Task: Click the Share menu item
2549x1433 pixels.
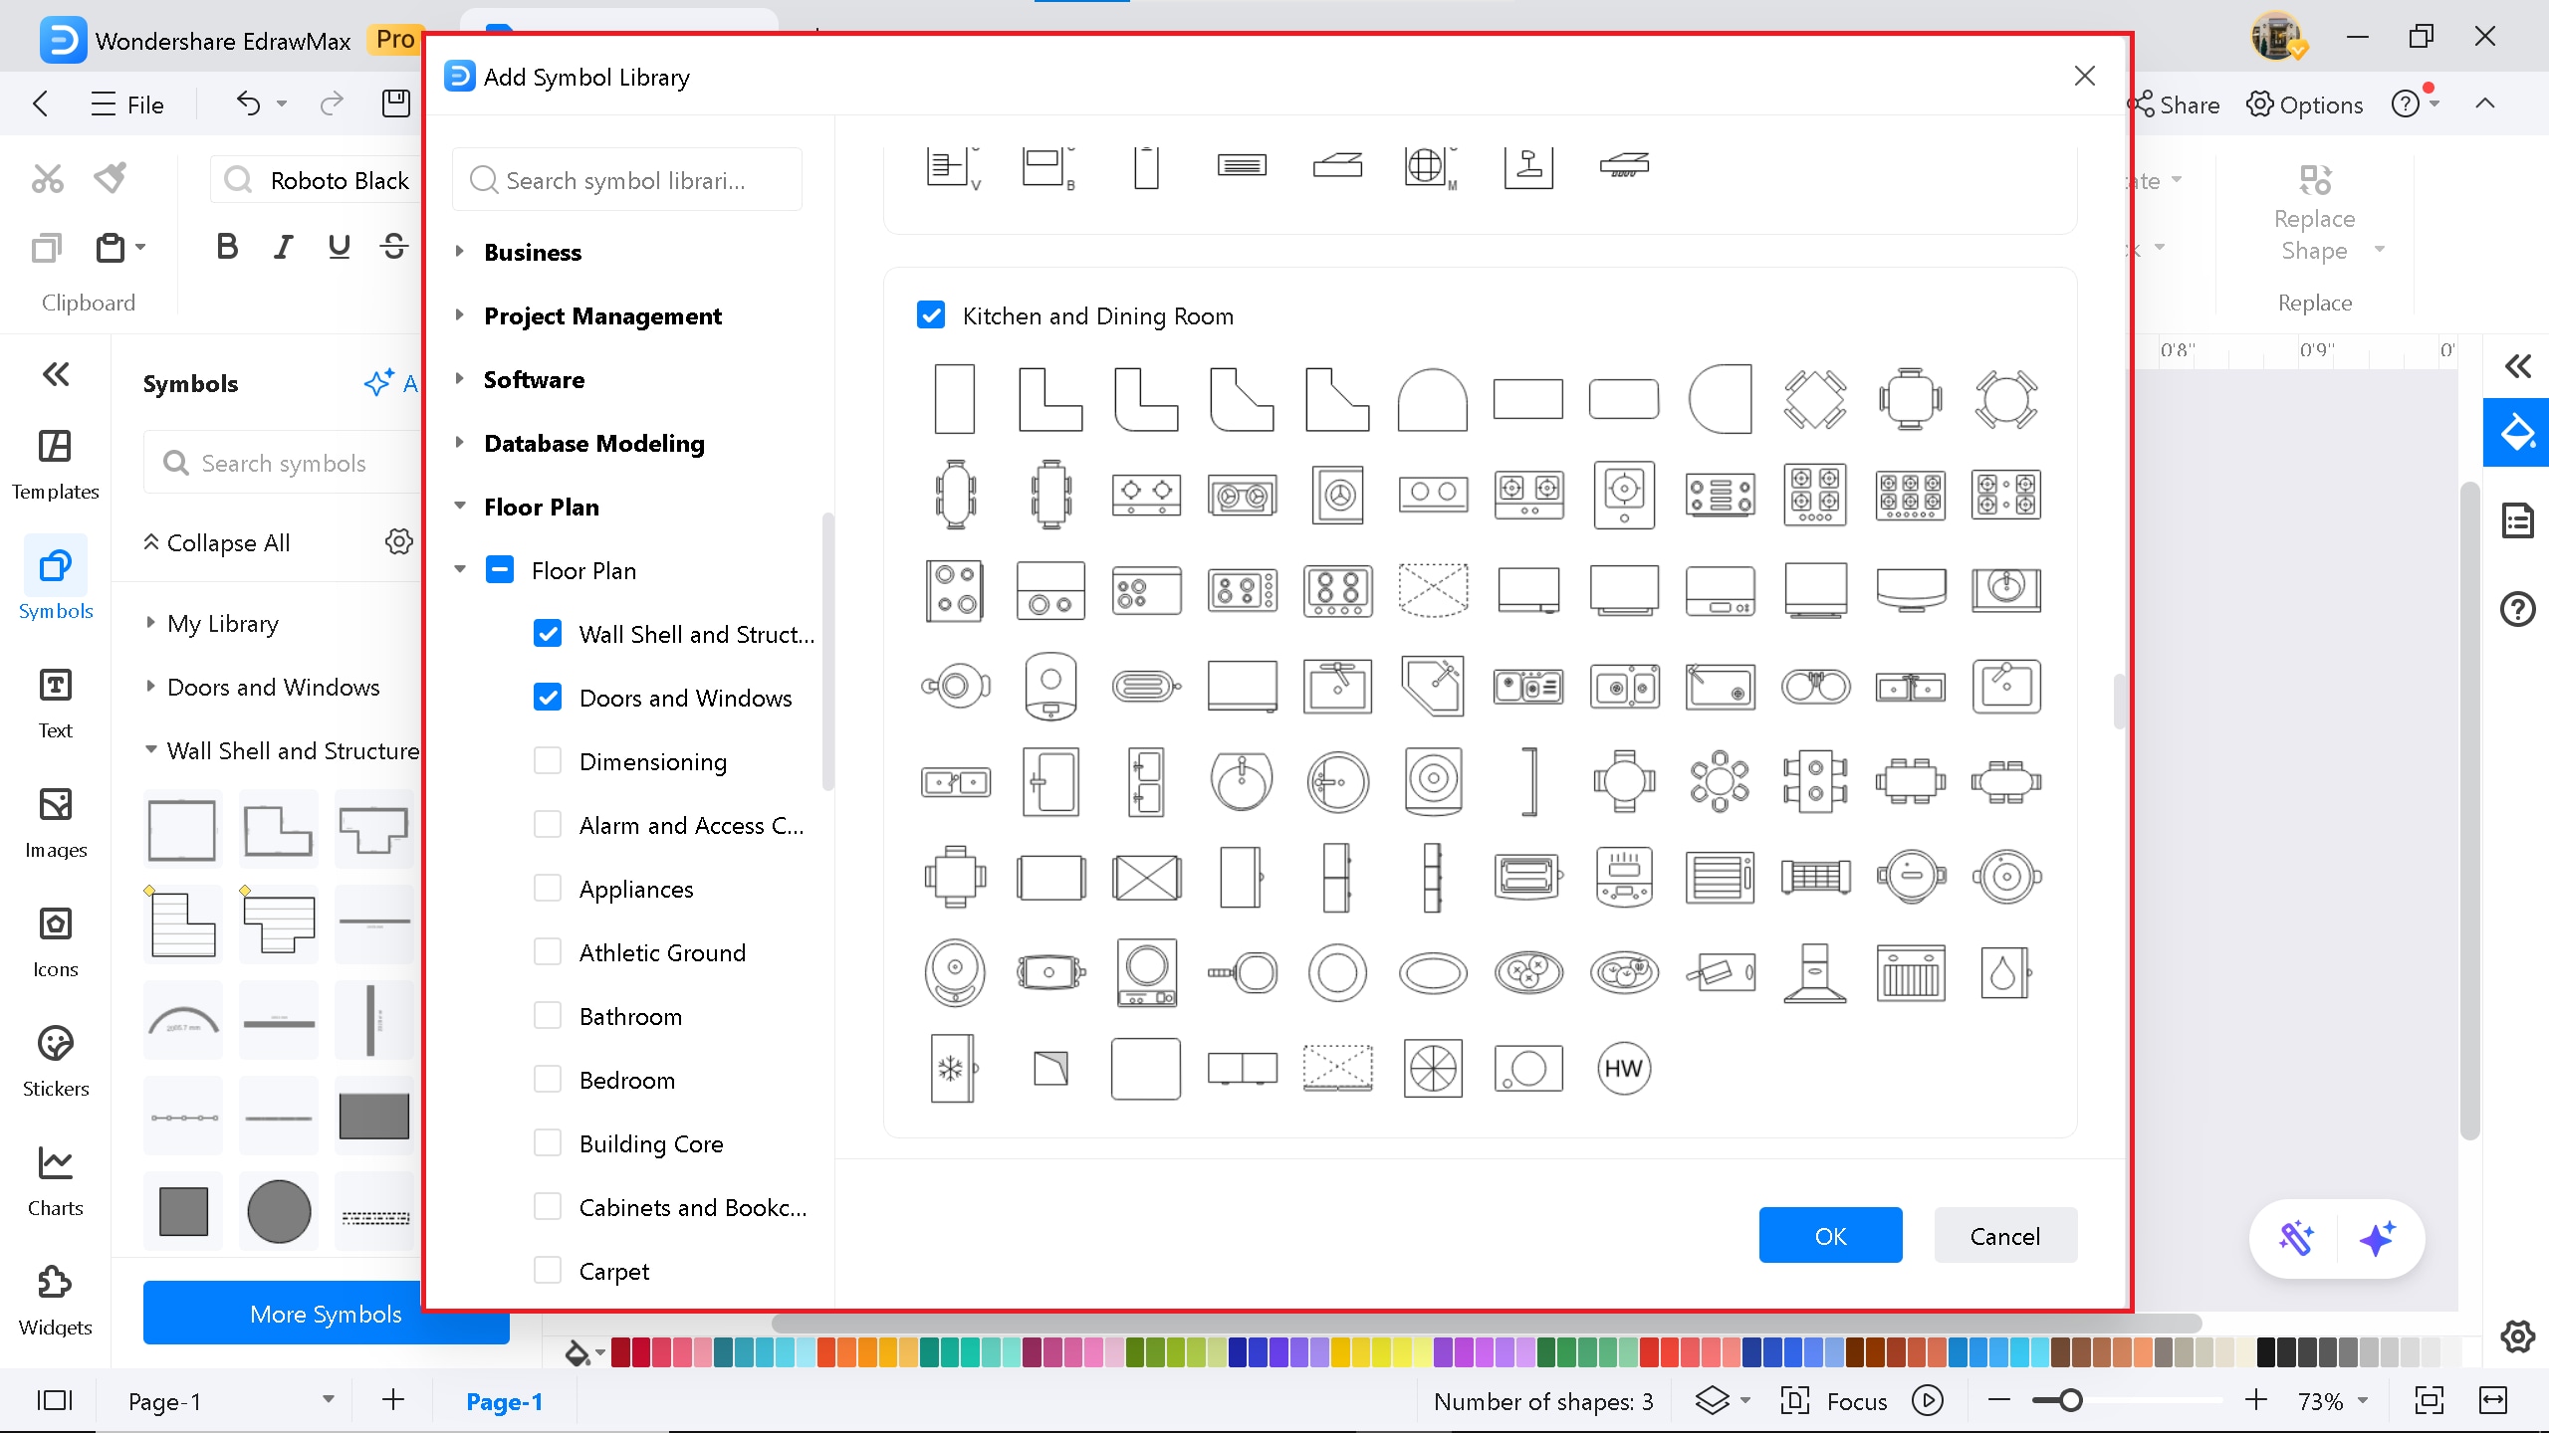Action: (2177, 103)
